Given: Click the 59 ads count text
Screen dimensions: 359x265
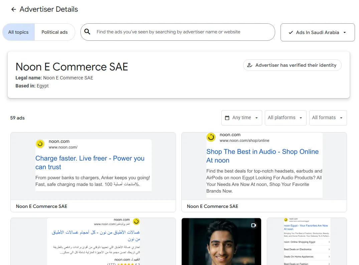Looking at the screenshot, I should [17, 118].
